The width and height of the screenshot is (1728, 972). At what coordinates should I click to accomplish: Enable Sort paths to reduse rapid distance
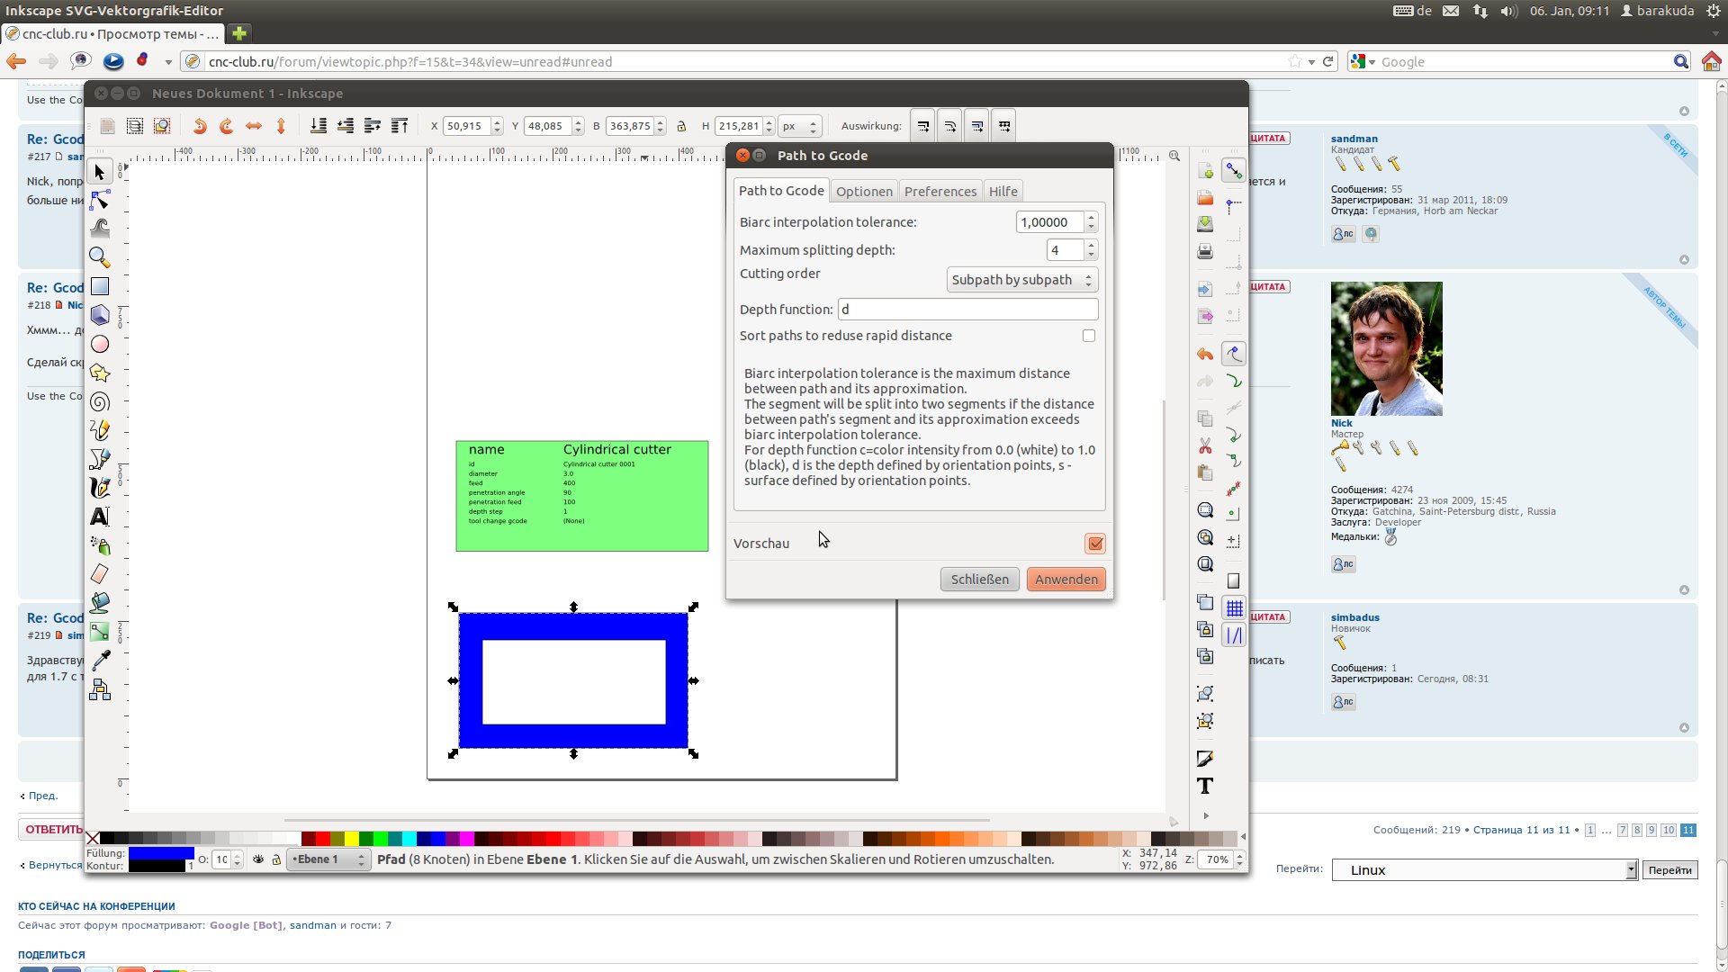coord(1088,336)
